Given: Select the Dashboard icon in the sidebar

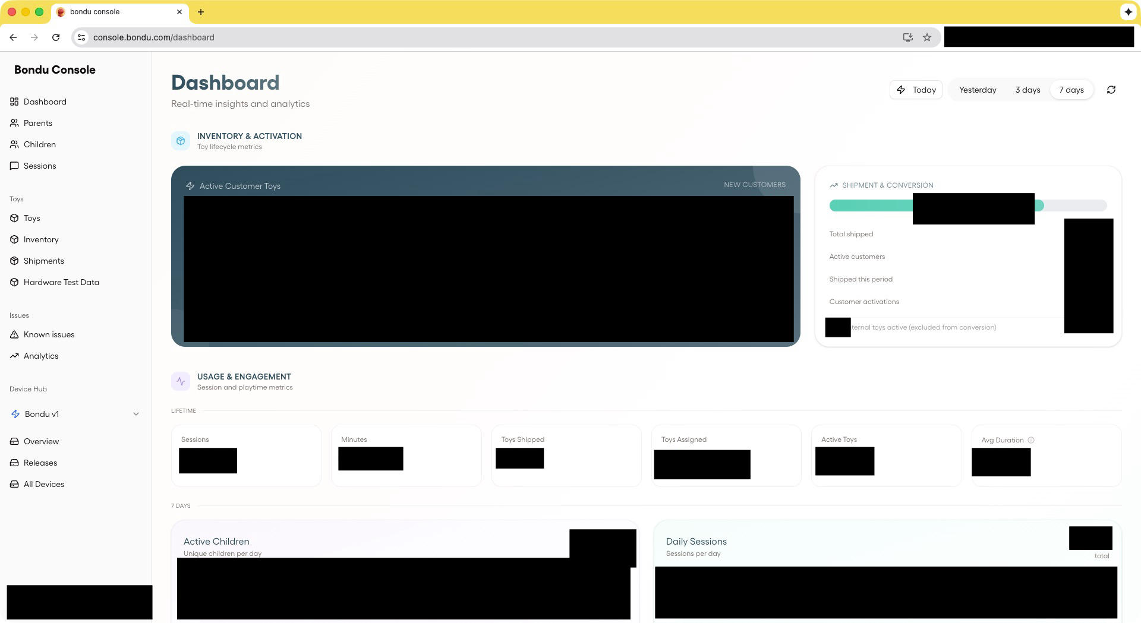Looking at the screenshot, I should (x=15, y=102).
